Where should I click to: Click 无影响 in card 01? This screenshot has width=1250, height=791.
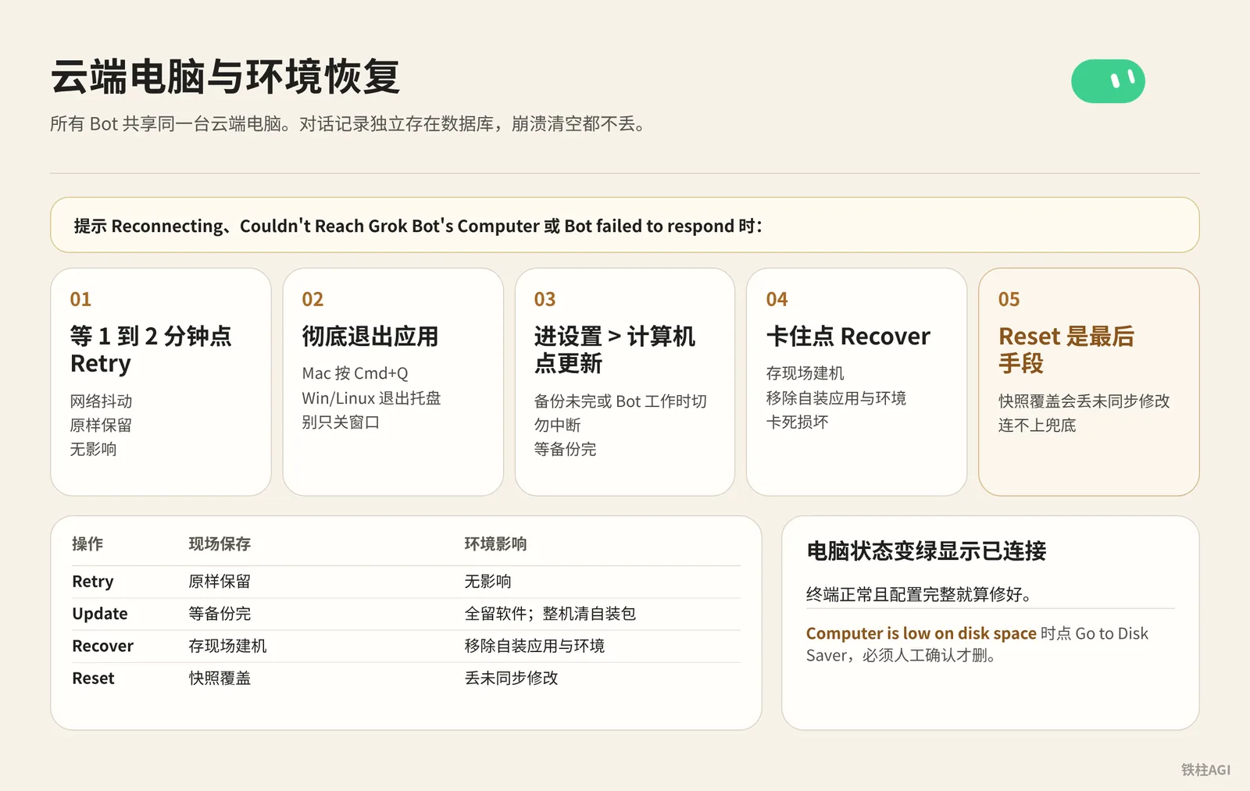point(94,449)
